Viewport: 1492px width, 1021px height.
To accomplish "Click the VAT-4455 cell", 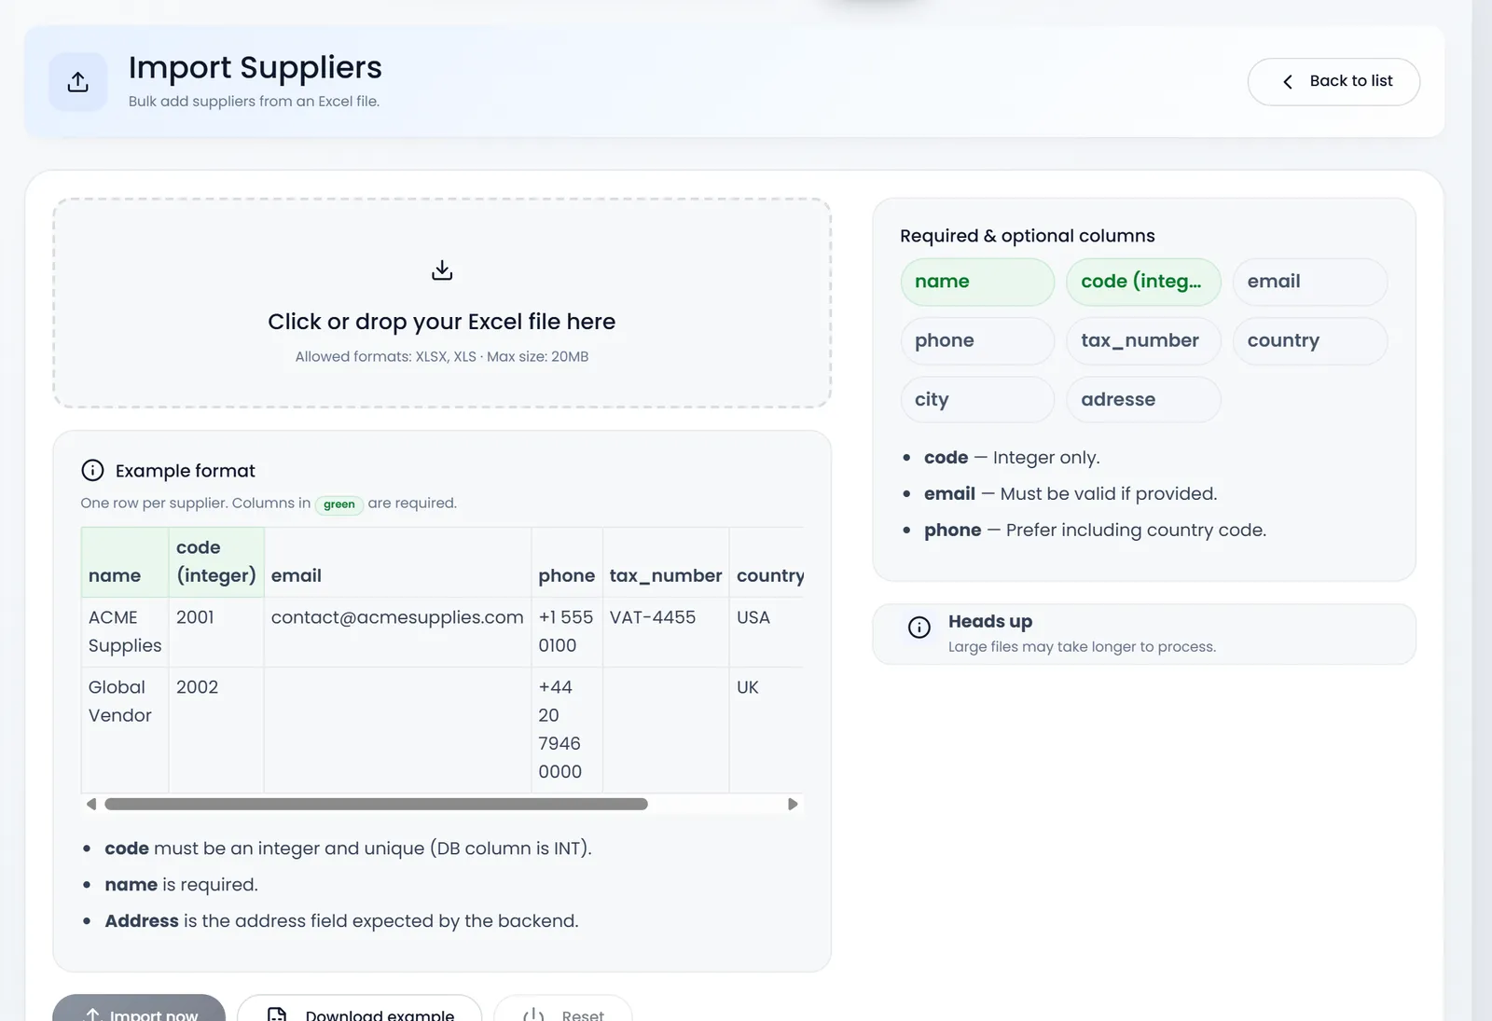I will [666, 632].
